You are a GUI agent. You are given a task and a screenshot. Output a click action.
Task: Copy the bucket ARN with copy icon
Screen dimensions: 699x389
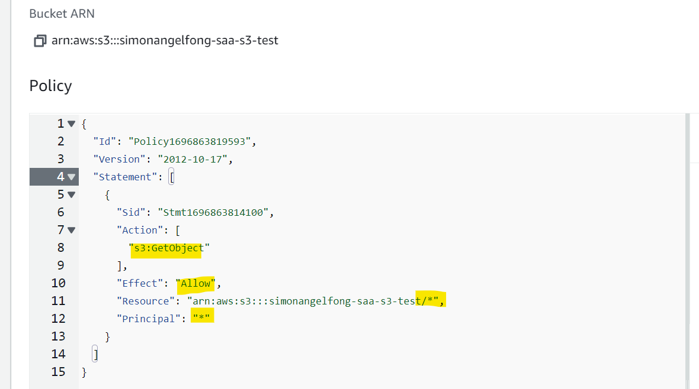40,41
